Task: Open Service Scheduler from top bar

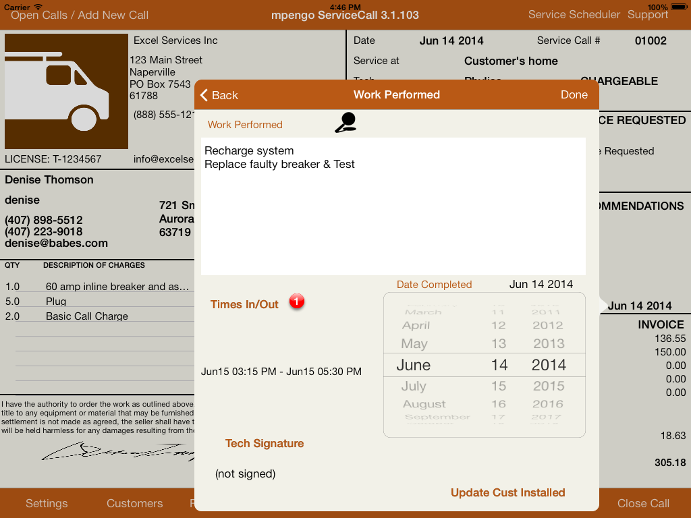Action: pos(574,15)
